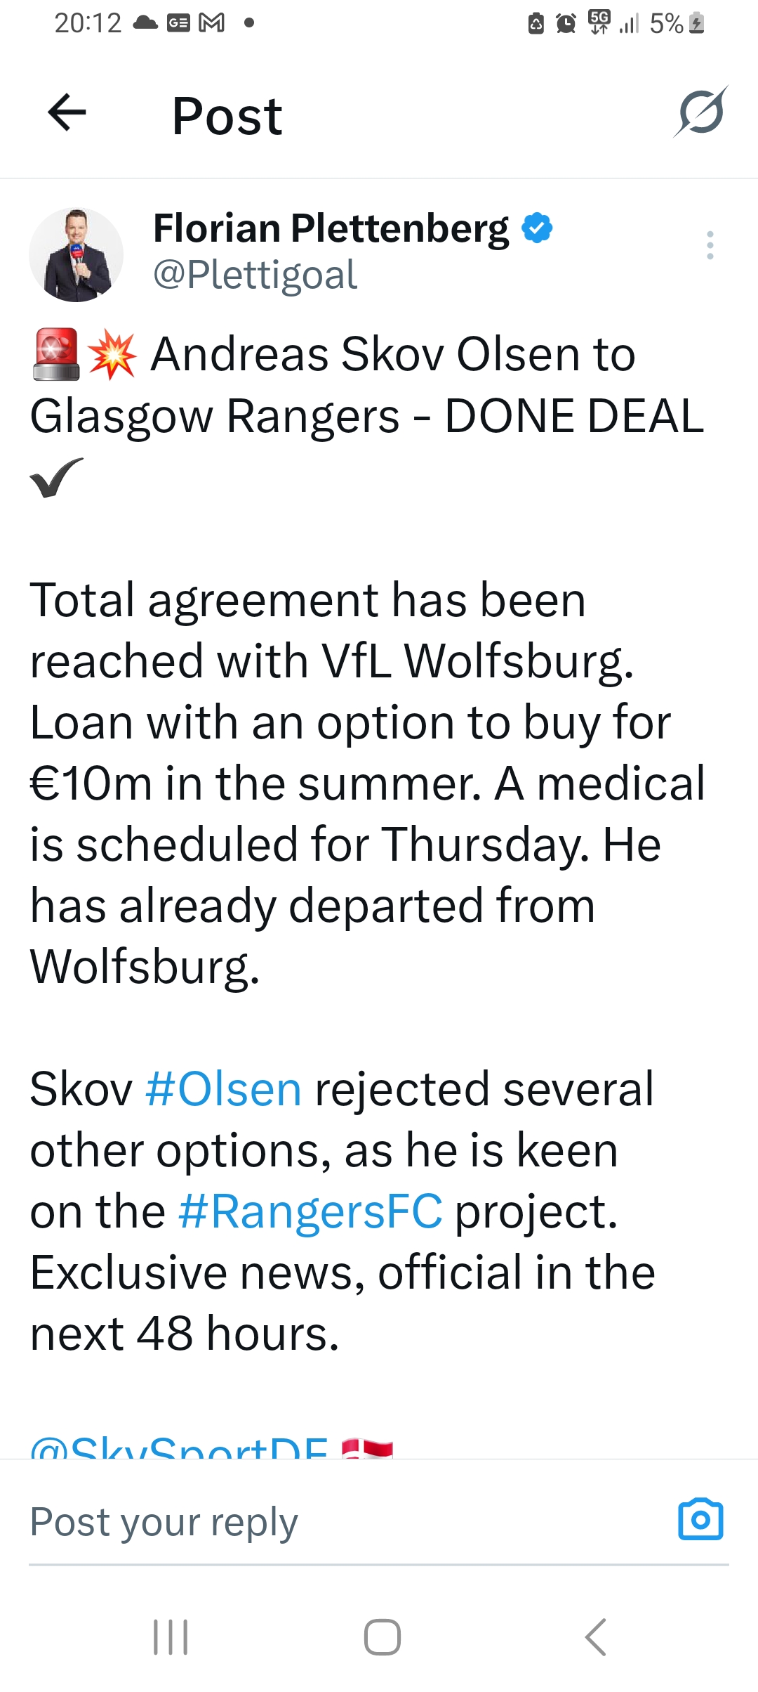Tap the alarm icon in status bar
Image resolution: width=758 pixels, height=1692 pixels.
tap(566, 23)
